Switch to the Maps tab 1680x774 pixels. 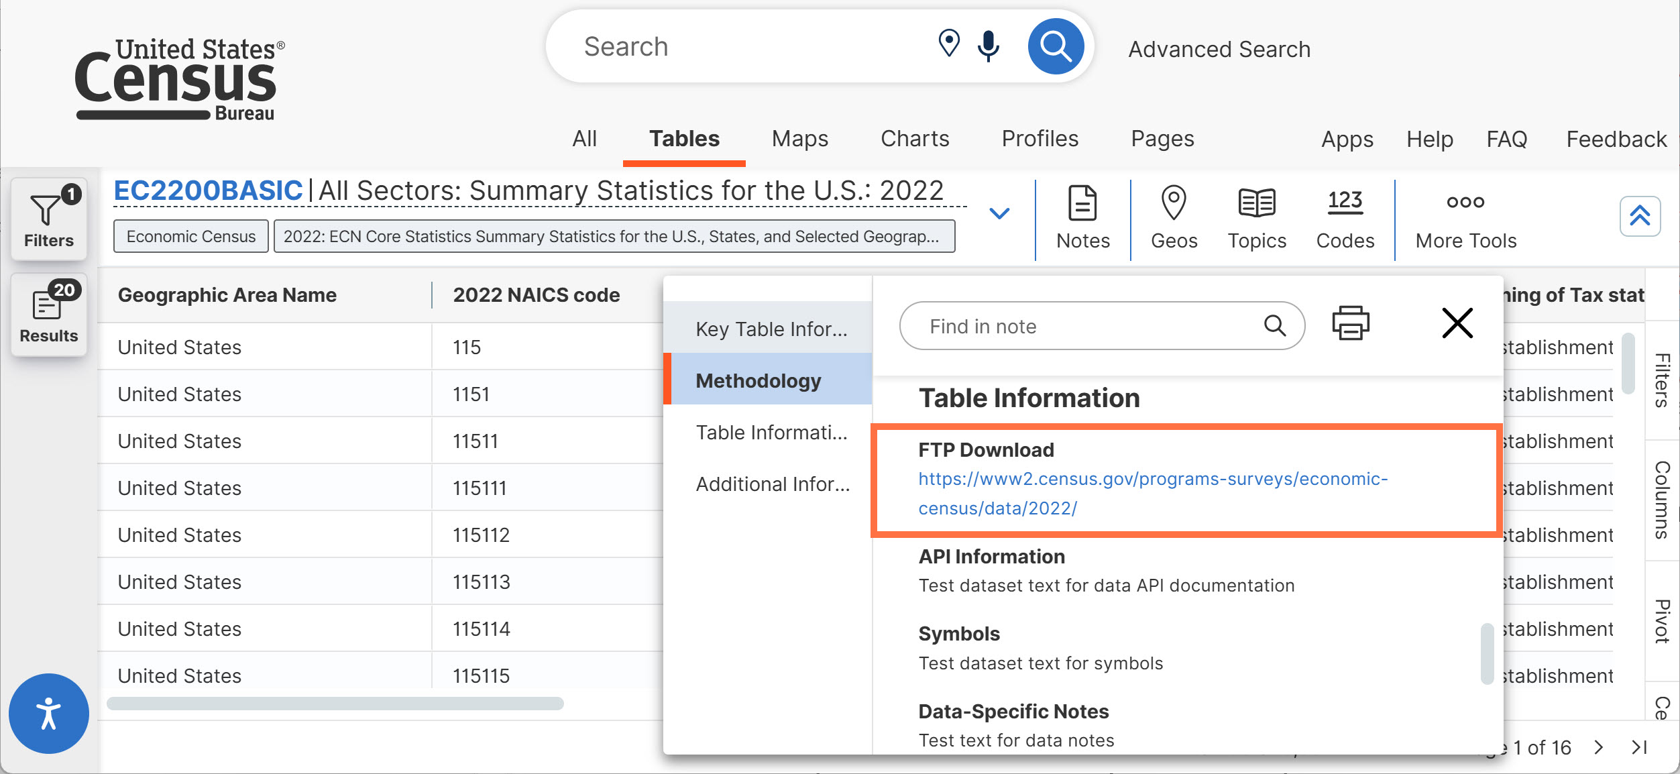tap(799, 139)
